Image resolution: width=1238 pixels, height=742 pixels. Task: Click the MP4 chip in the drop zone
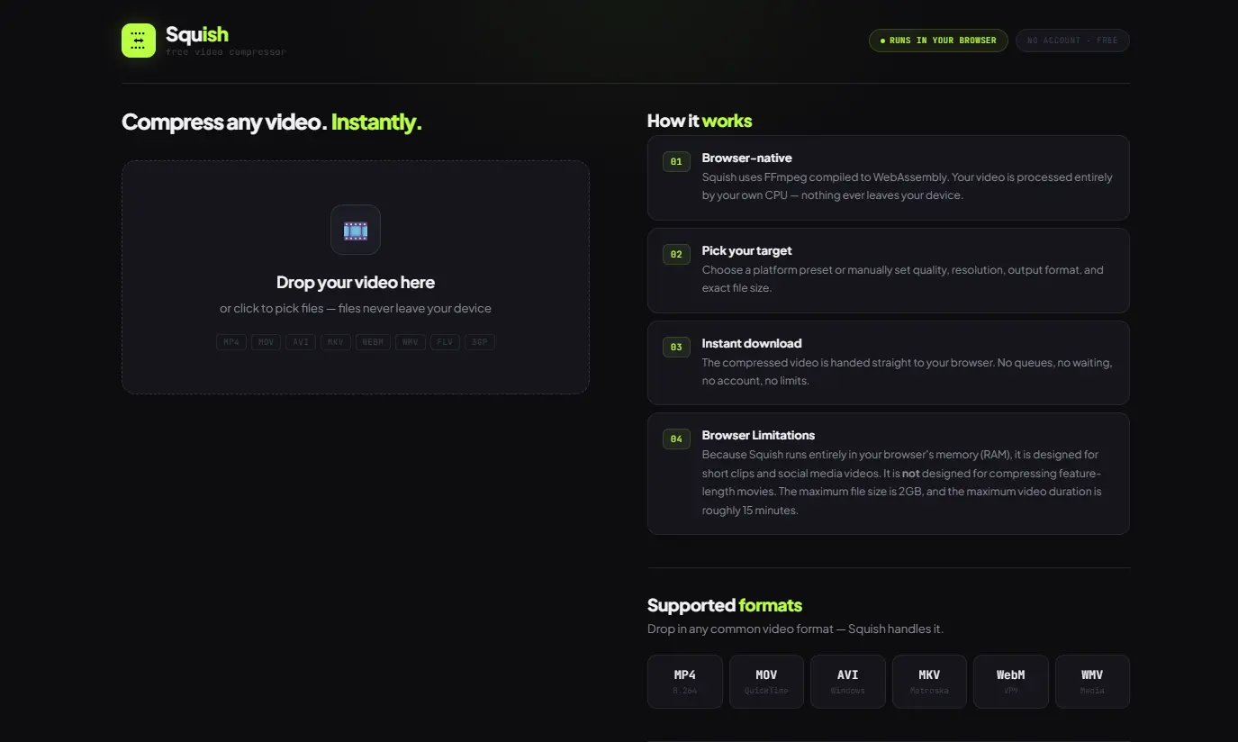click(x=231, y=342)
